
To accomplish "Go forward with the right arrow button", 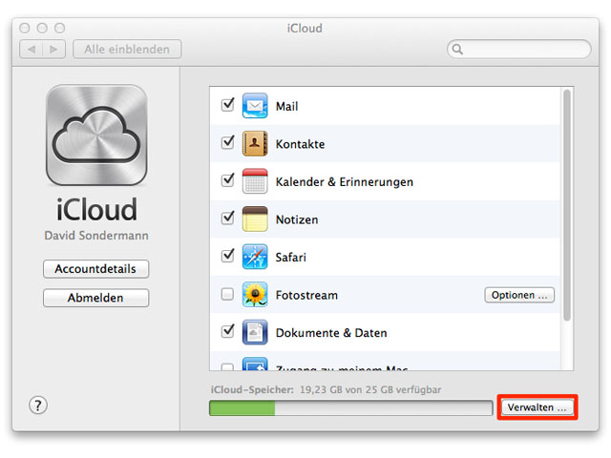I will [53, 49].
